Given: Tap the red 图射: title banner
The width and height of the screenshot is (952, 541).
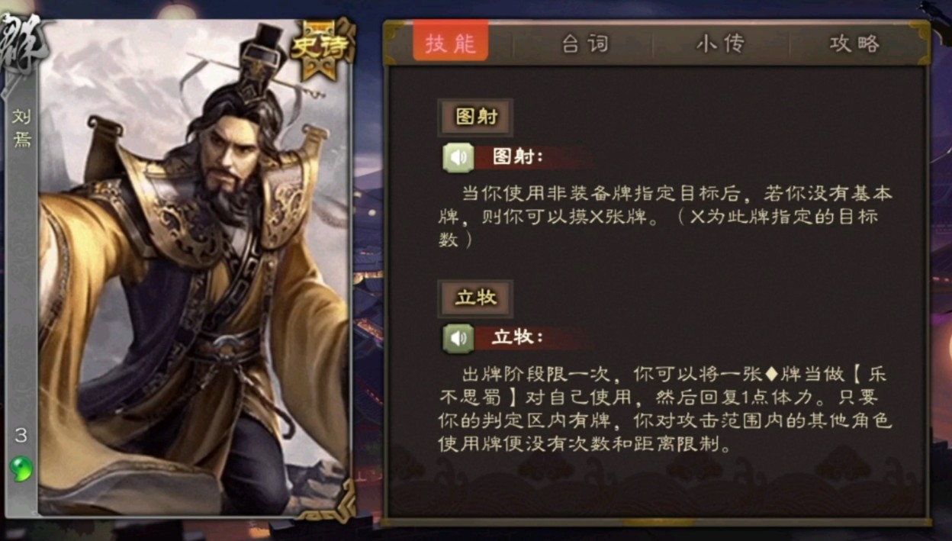Looking at the screenshot, I should (x=532, y=157).
